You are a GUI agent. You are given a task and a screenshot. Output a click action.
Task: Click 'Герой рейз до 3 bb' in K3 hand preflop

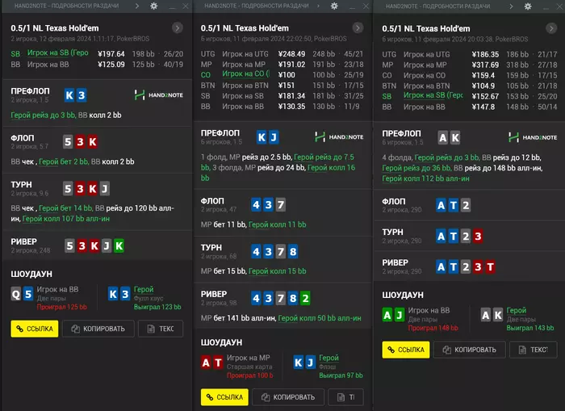point(44,115)
